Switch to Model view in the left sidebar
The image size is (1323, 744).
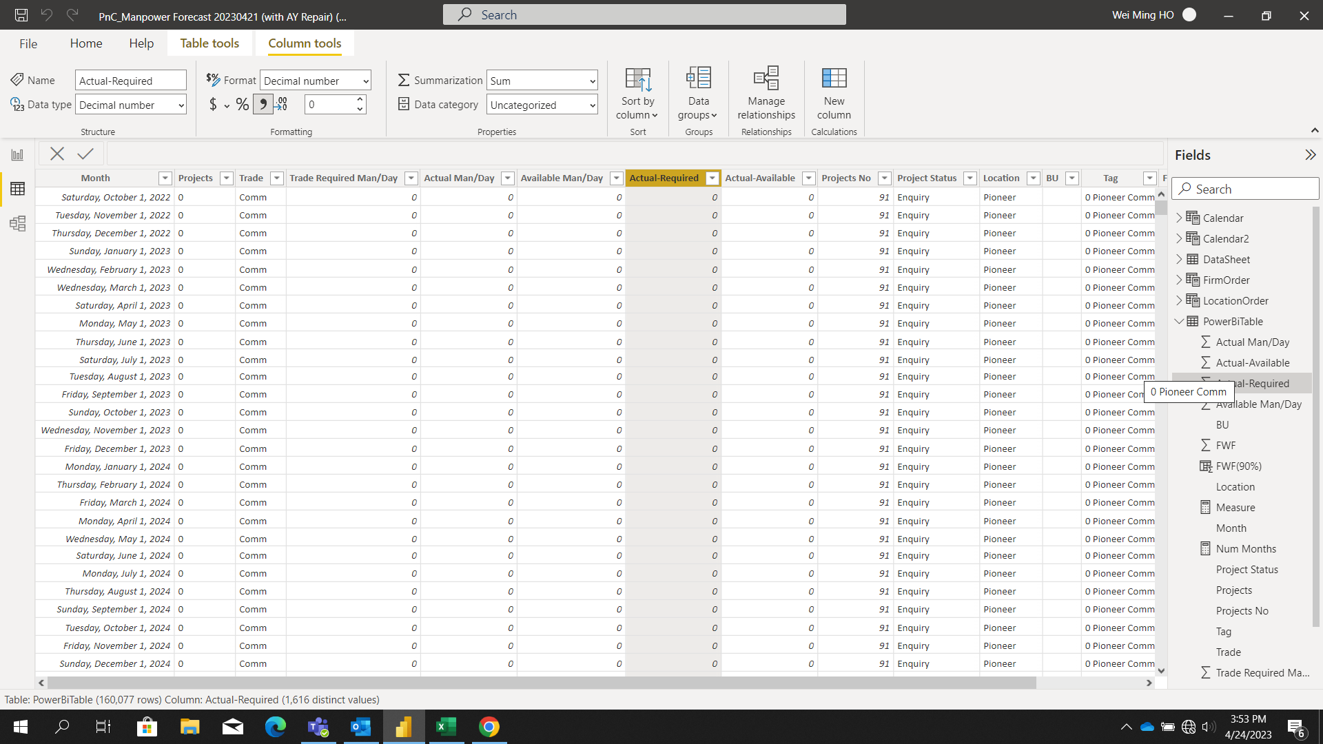[x=17, y=223]
